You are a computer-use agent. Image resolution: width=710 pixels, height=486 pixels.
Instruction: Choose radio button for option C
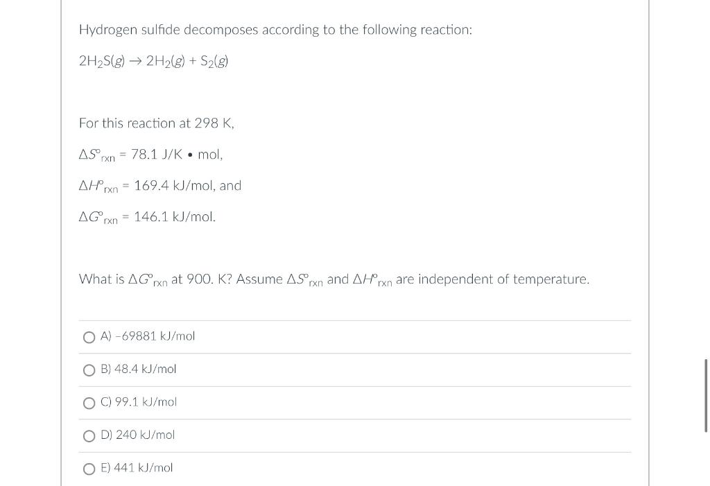click(89, 403)
